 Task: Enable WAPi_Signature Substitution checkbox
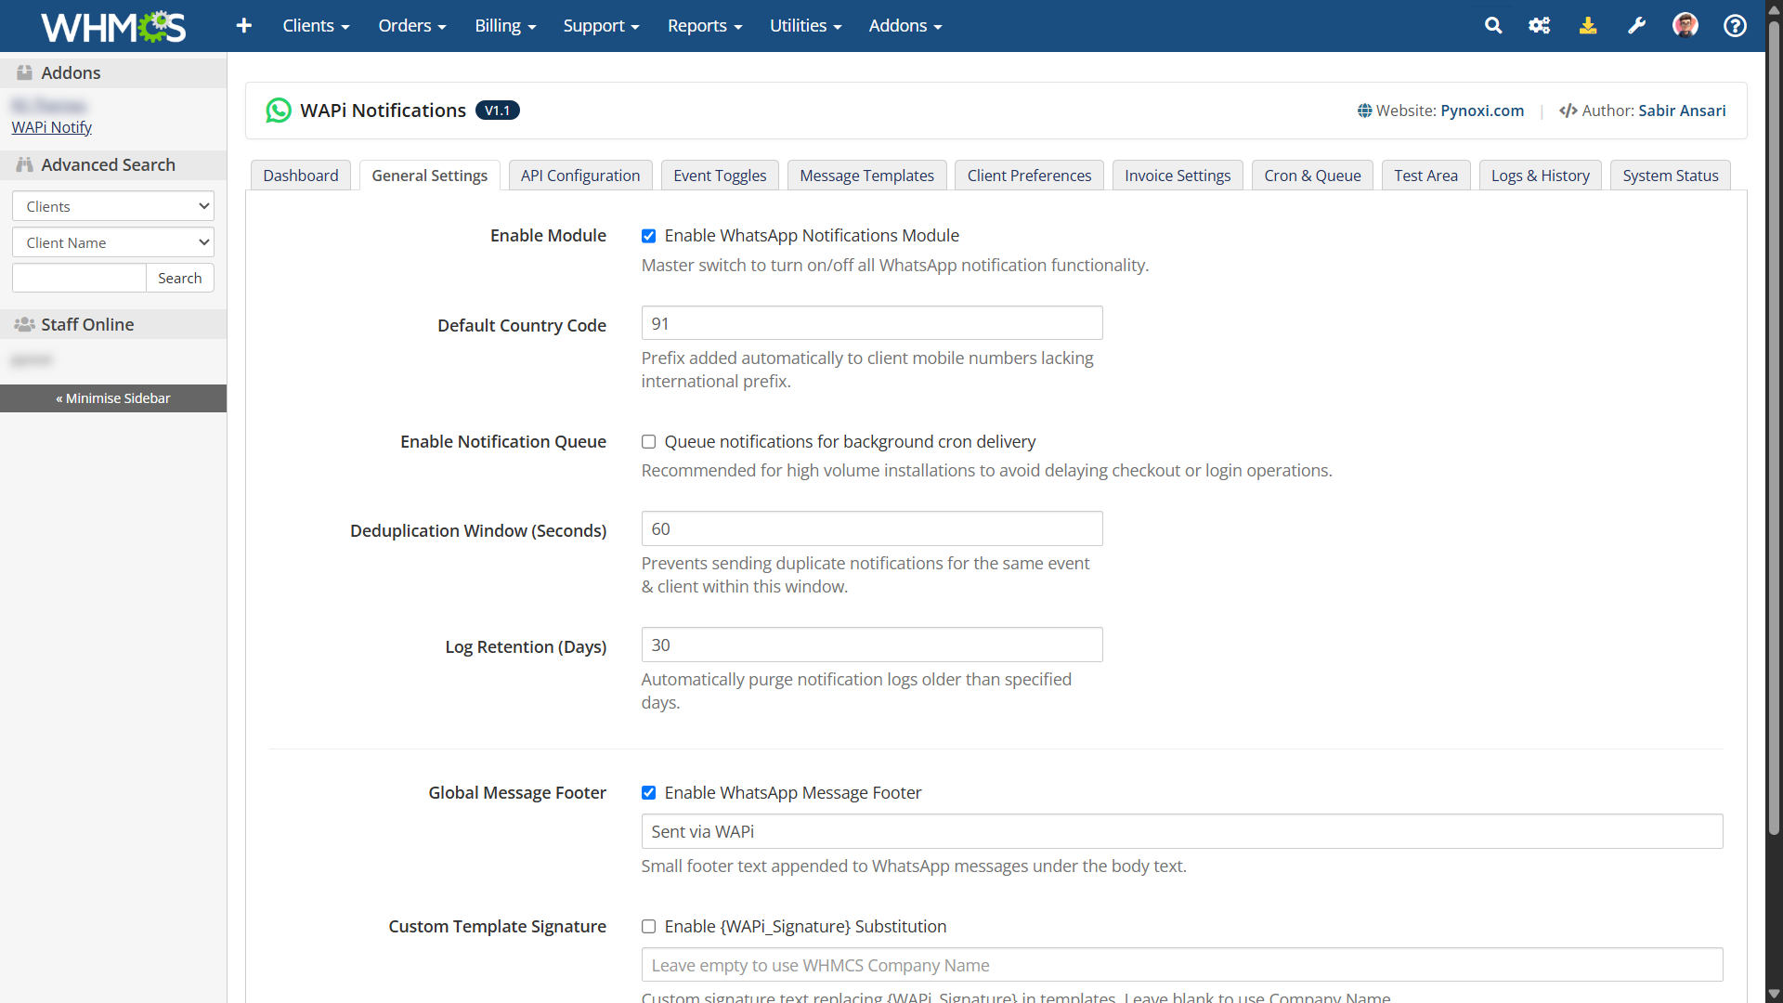(x=648, y=927)
